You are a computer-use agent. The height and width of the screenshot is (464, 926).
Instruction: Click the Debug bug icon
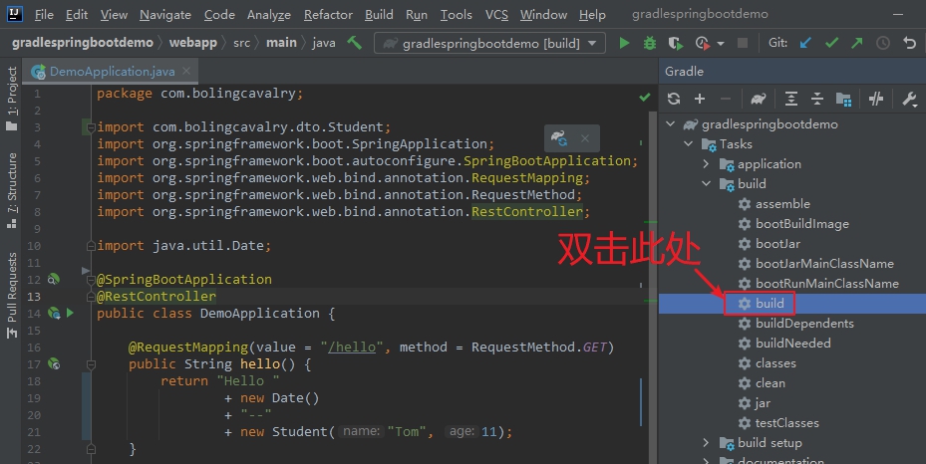650,43
